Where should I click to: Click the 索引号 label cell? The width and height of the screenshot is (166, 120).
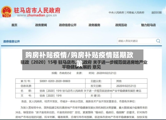25,81
